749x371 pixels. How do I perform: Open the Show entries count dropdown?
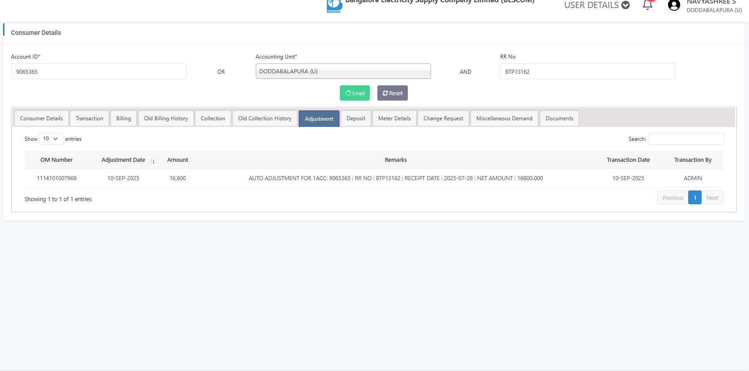click(x=51, y=139)
